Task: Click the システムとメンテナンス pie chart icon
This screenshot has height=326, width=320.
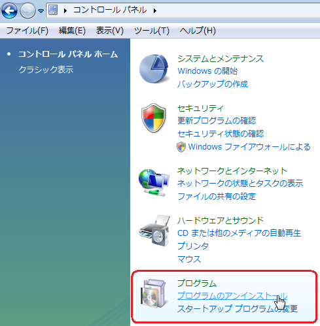Action: point(154,69)
